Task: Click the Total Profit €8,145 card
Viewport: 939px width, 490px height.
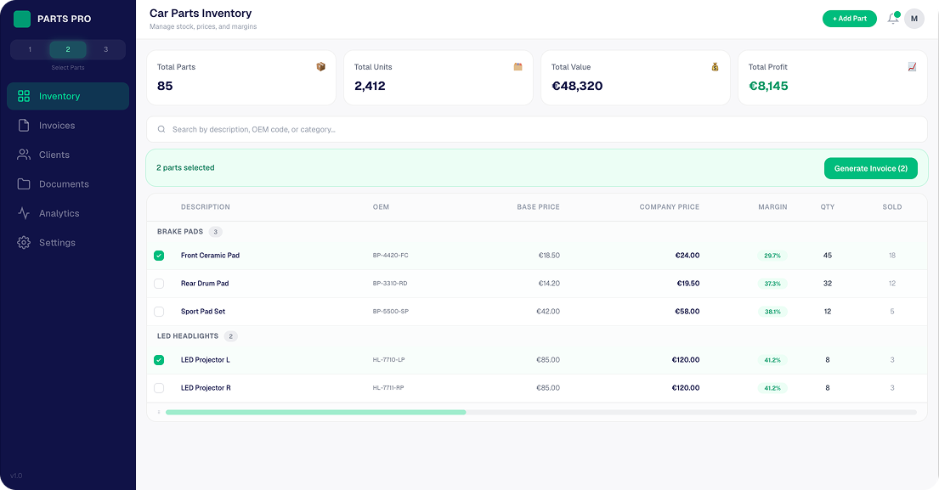Action: pyautogui.click(x=833, y=78)
